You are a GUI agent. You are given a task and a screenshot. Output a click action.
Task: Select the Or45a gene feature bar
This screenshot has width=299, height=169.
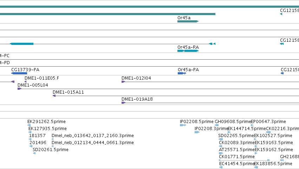point(188,21)
